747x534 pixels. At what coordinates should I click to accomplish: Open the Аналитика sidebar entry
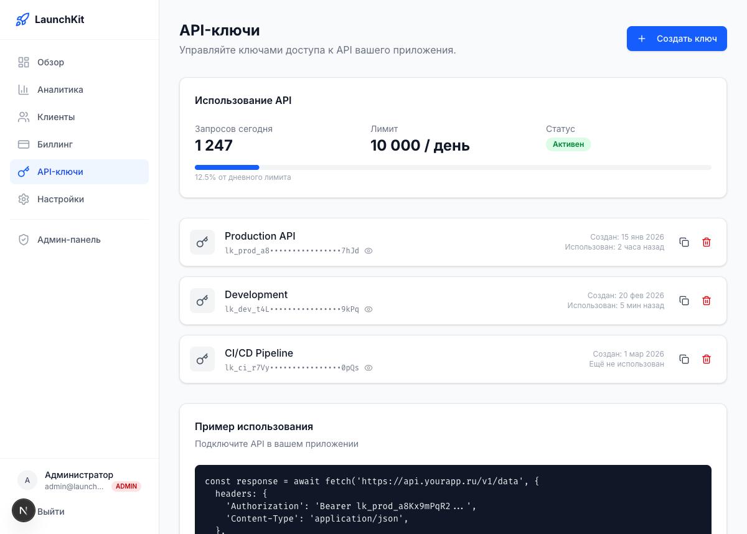click(x=60, y=90)
